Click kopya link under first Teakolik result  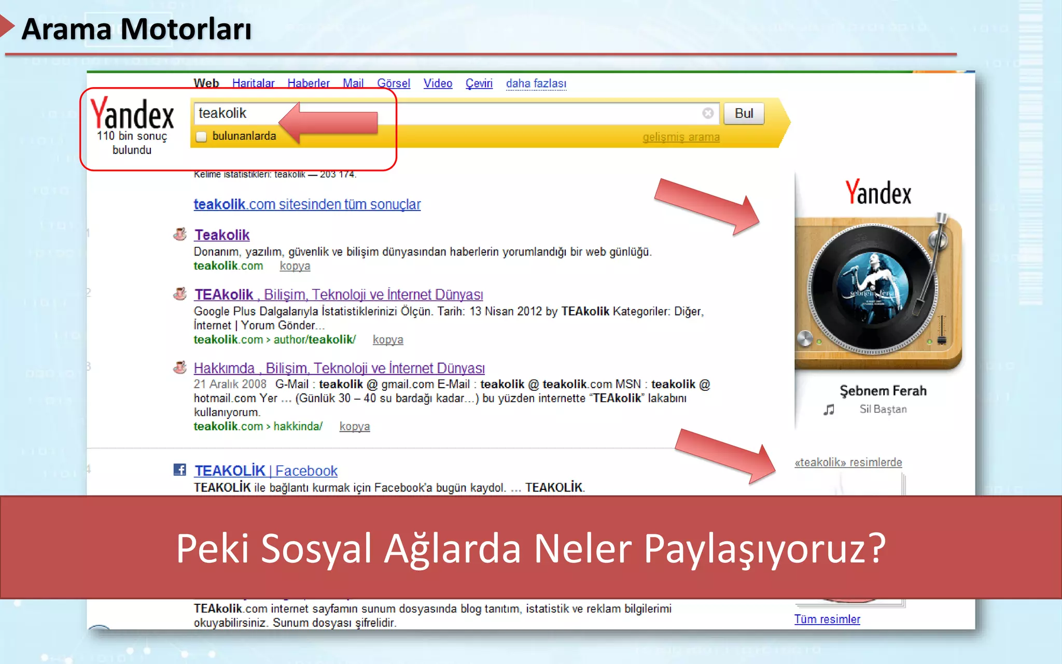coord(295,266)
